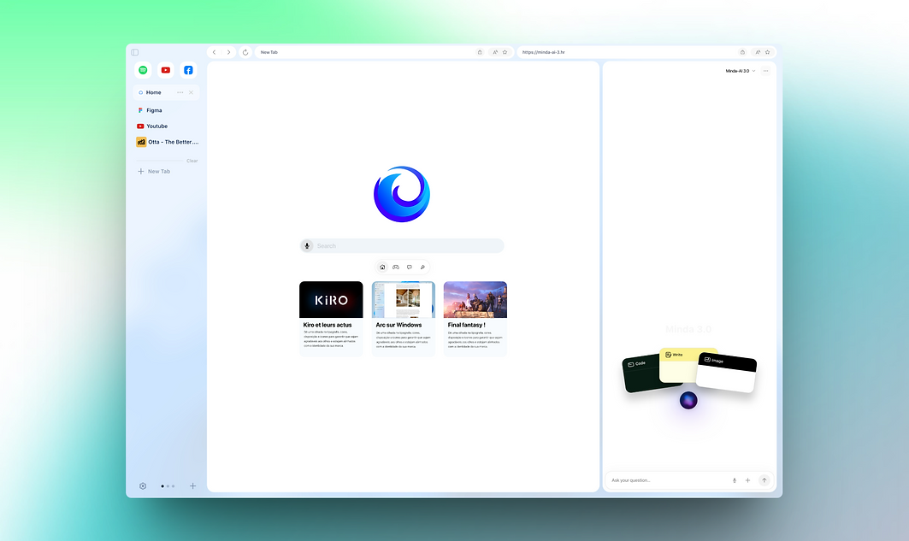Image resolution: width=909 pixels, height=541 pixels.
Task: Expand the Minda-AI 3.0 model dropdown
Action: tap(741, 71)
